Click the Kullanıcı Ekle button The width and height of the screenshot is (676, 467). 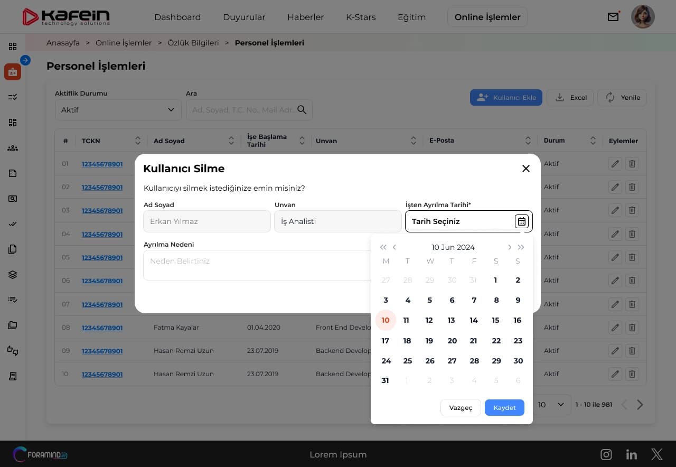[x=506, y=97]
